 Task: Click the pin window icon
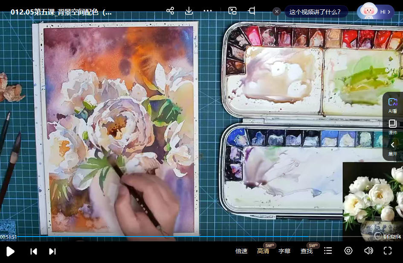[252, 11]
